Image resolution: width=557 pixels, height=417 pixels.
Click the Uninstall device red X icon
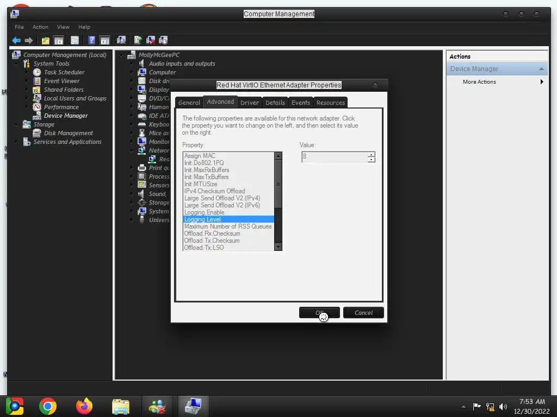click(151, 40)
